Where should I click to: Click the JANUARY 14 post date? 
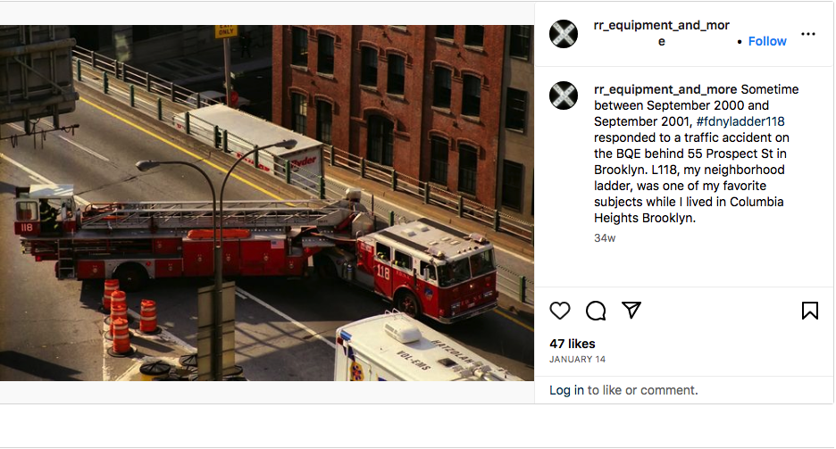pos(577,360)
